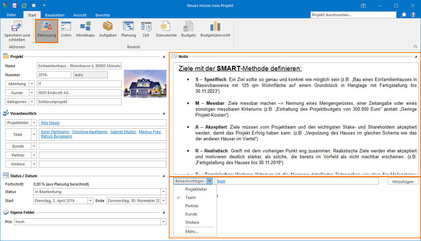421x241 pixels.
Task: Open help with the question mark icon
Action: (413, 15)
